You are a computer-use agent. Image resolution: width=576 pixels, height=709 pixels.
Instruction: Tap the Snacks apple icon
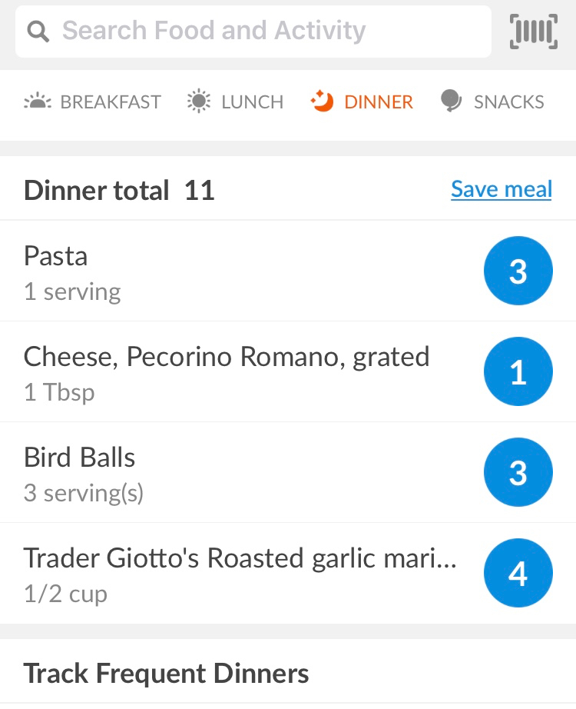[x=451, y=101]
